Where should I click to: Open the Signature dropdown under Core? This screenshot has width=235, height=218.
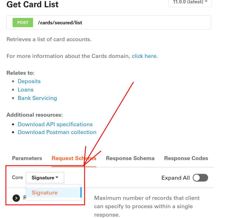point(45,177)
